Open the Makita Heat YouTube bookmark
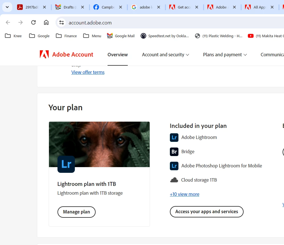 pos(266,36)
